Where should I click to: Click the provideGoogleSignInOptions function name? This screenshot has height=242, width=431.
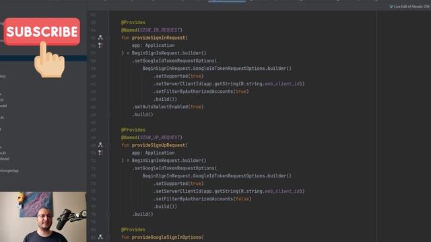point(166,237)
